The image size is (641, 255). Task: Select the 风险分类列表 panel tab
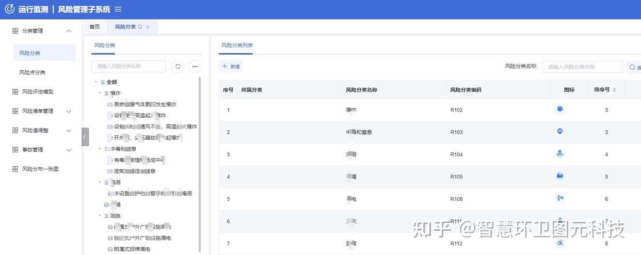coord(237,45)
